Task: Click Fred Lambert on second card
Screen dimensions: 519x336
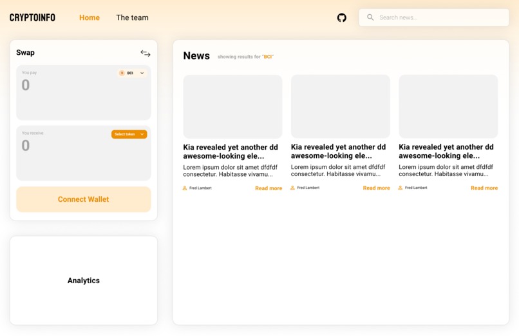Action: coord(308,188)
